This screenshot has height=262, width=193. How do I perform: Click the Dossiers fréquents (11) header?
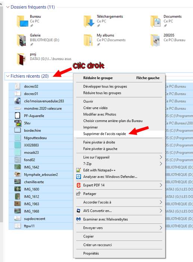tap(33, 7)
